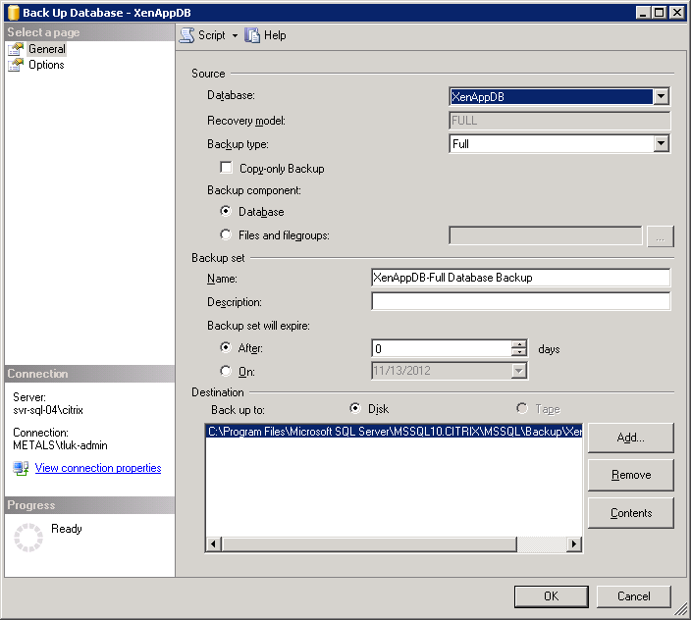
Task: View backup Contents button
Action: pos(630,513)
